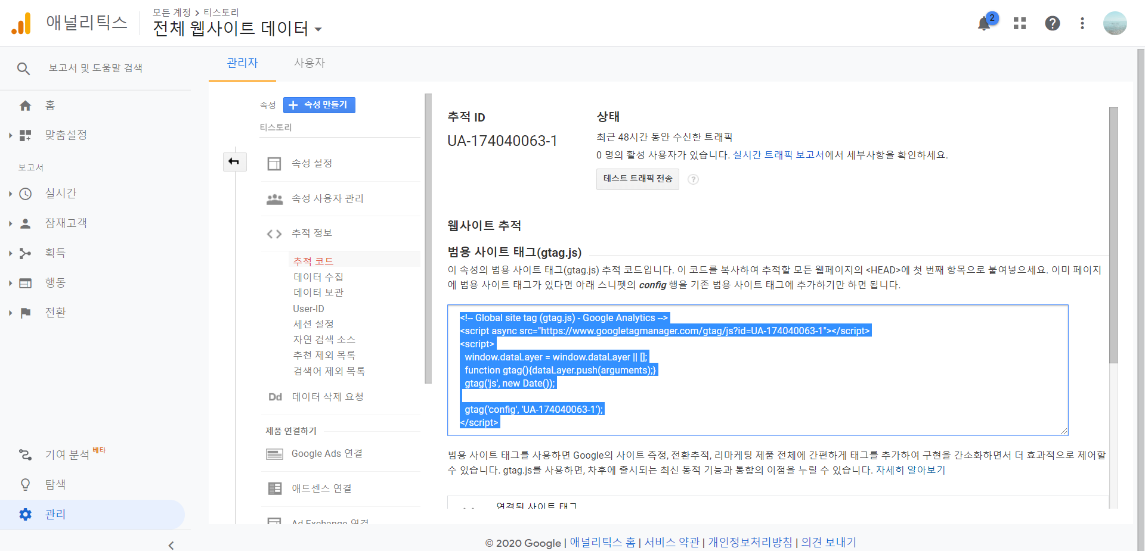The height and width of the screenshot is (551, 1145).
Task: Click the 추적 정보 code brackets icon
Action: [x=274, y=234]
